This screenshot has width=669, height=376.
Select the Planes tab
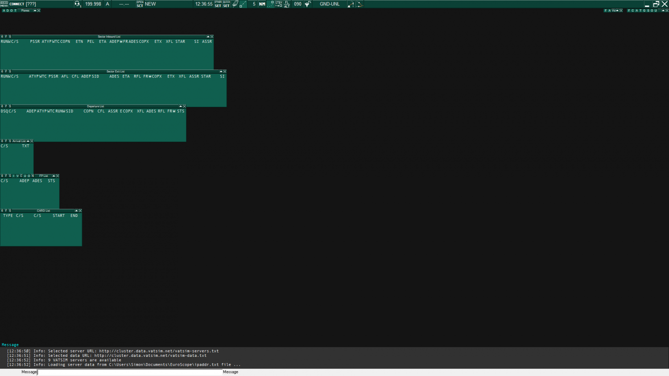25,10
